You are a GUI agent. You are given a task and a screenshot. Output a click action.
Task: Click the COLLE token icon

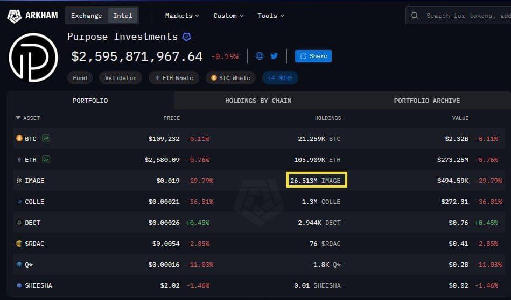pyautogui.click(x=19, y=202)
